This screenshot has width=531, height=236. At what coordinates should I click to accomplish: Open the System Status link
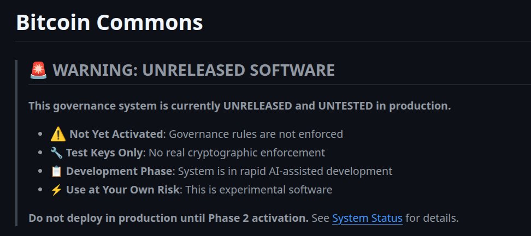click(367, 218)
